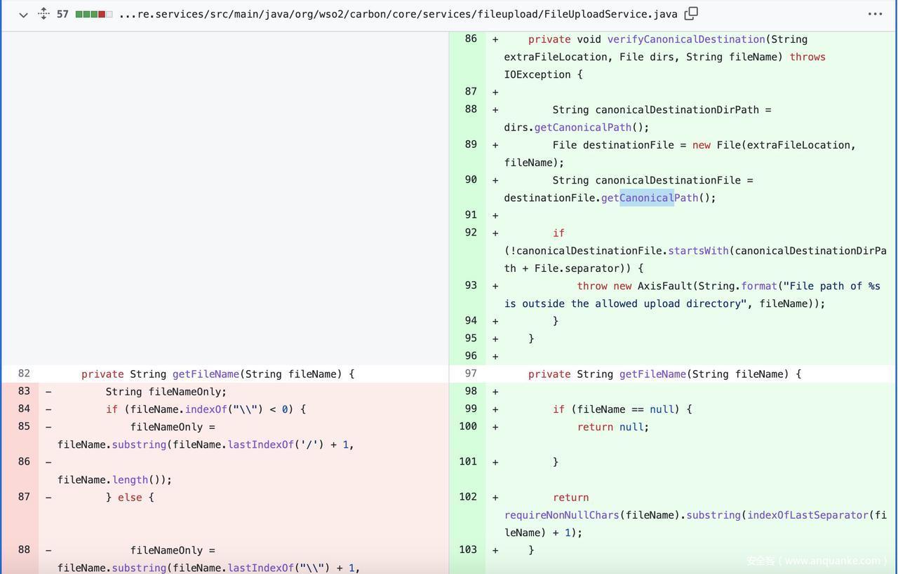898x574 pixels.
Task: Open the FileUploadService.java file path link
Action: tap(398, 14)
